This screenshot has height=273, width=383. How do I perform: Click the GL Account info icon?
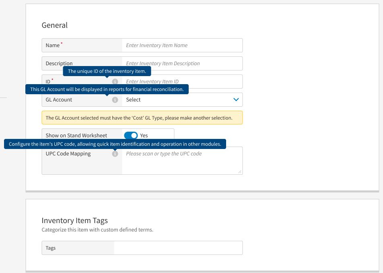point(115,99)
